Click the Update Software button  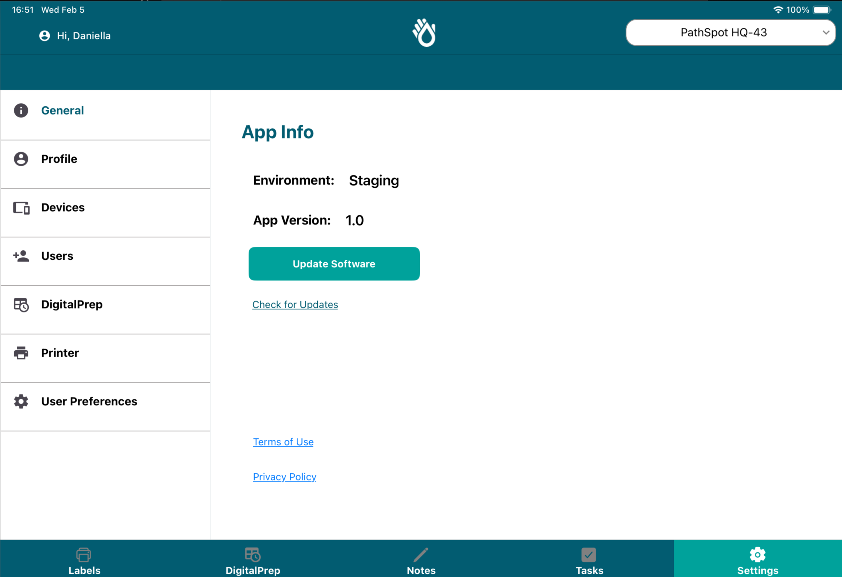tap(334, 264)
